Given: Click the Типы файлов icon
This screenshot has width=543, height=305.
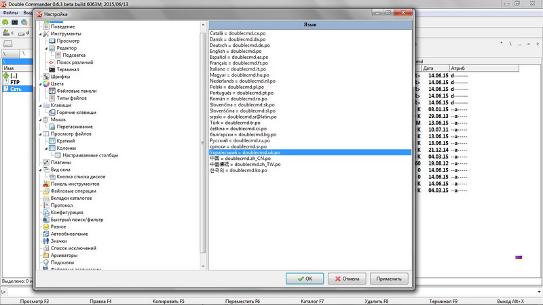Looking at the screenshot, I should click(52, 98).
